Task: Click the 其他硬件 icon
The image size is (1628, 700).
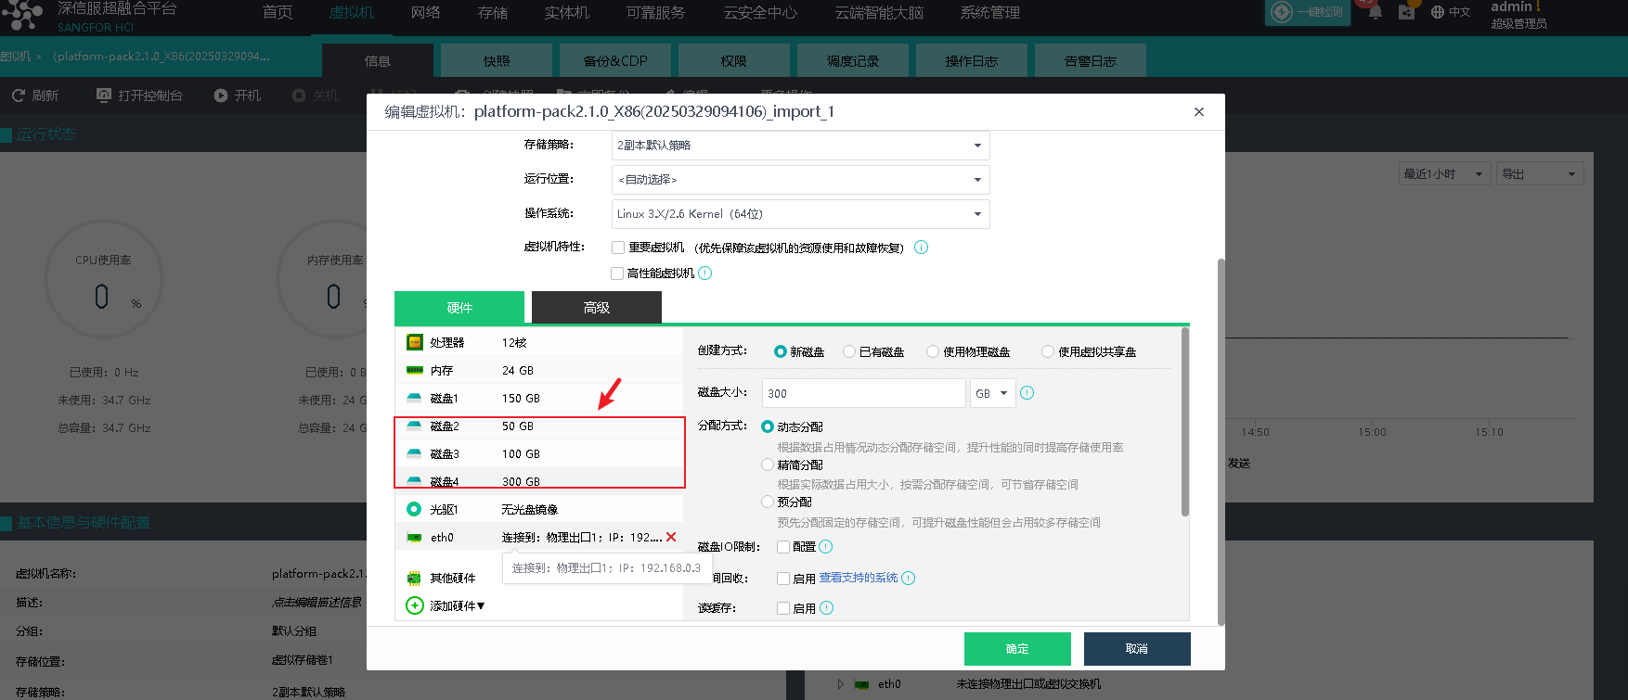Action: (415, 578)
